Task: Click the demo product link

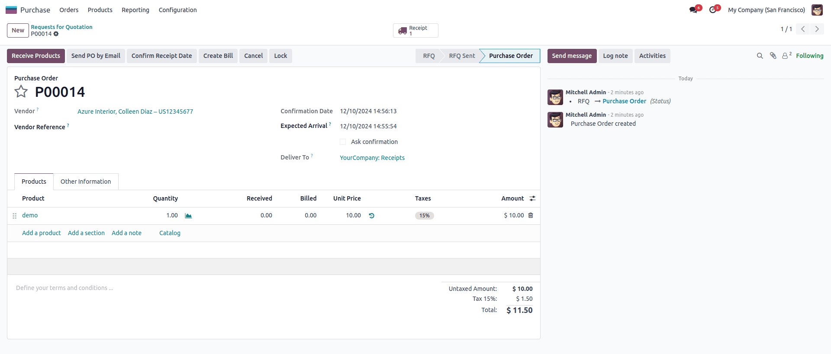Action: (30, 215)
